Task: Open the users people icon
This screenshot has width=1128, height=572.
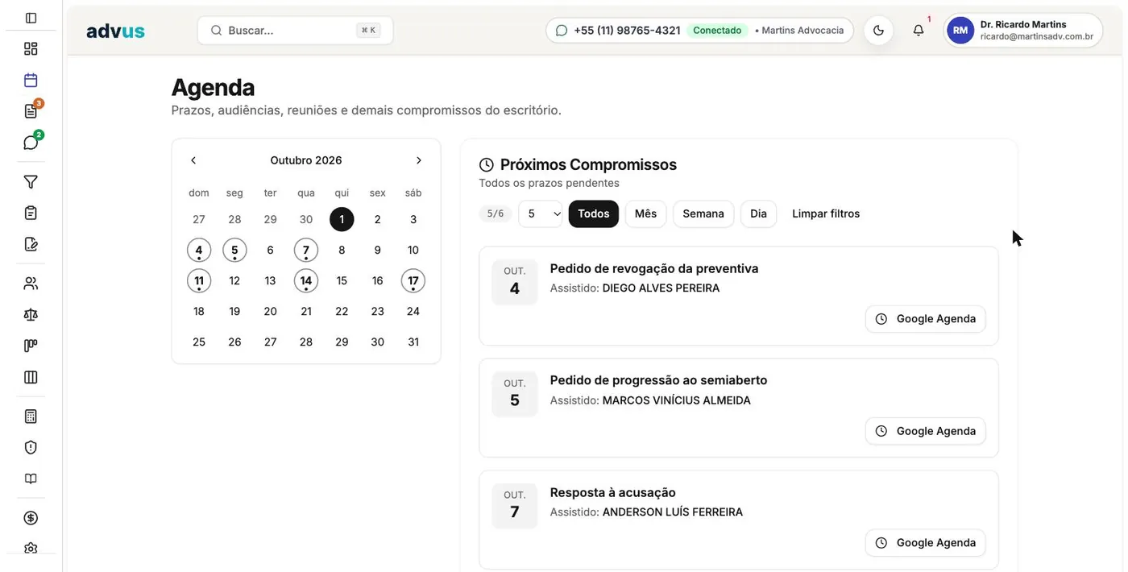Action: pos(31,284)
